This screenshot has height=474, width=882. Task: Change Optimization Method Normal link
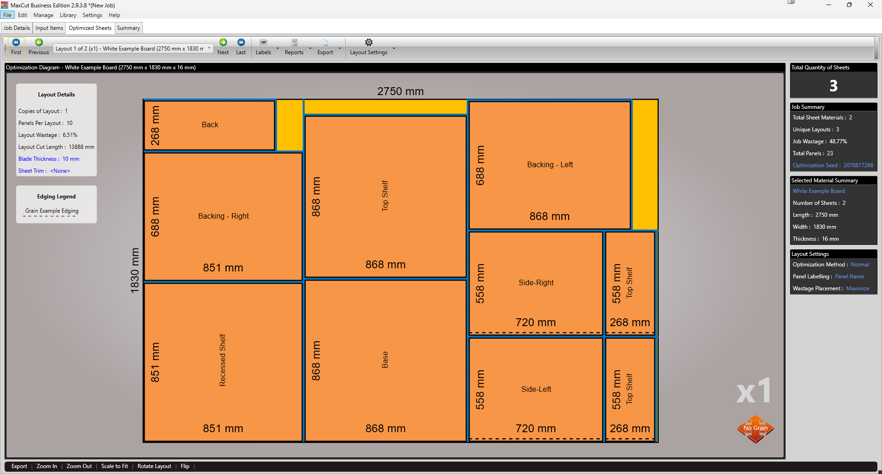click(x=859, y=265)
